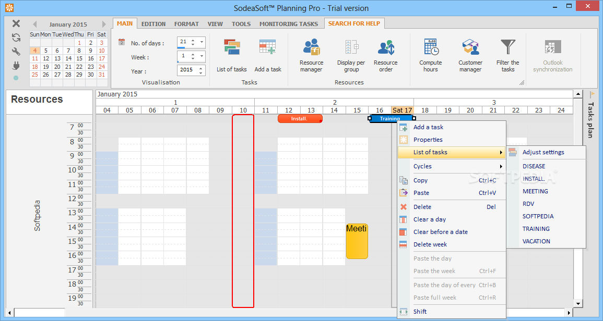Screen dimensions: 603x321
Task: Click the ribbon group dialog launcher corner
Action: [522, 82]
